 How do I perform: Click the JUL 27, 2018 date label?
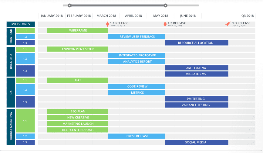click(x=239, y=26)
